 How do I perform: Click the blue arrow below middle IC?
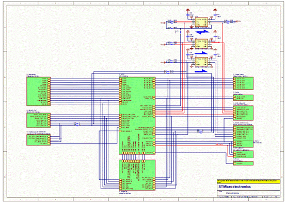[x=201, y=53]
